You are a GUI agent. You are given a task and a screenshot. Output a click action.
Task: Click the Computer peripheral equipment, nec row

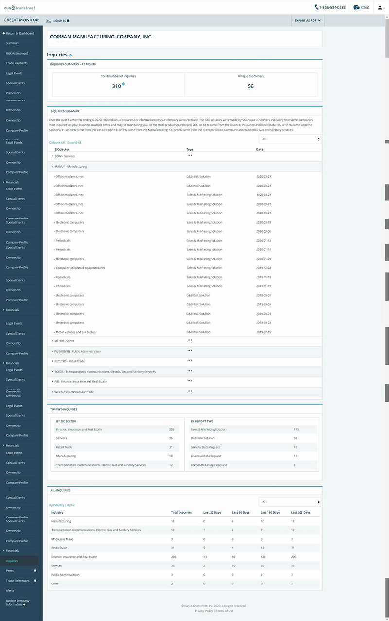[x=185, y=268]
